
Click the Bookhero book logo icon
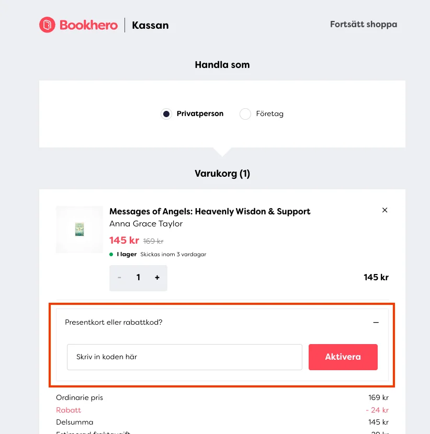pos(47,25)
